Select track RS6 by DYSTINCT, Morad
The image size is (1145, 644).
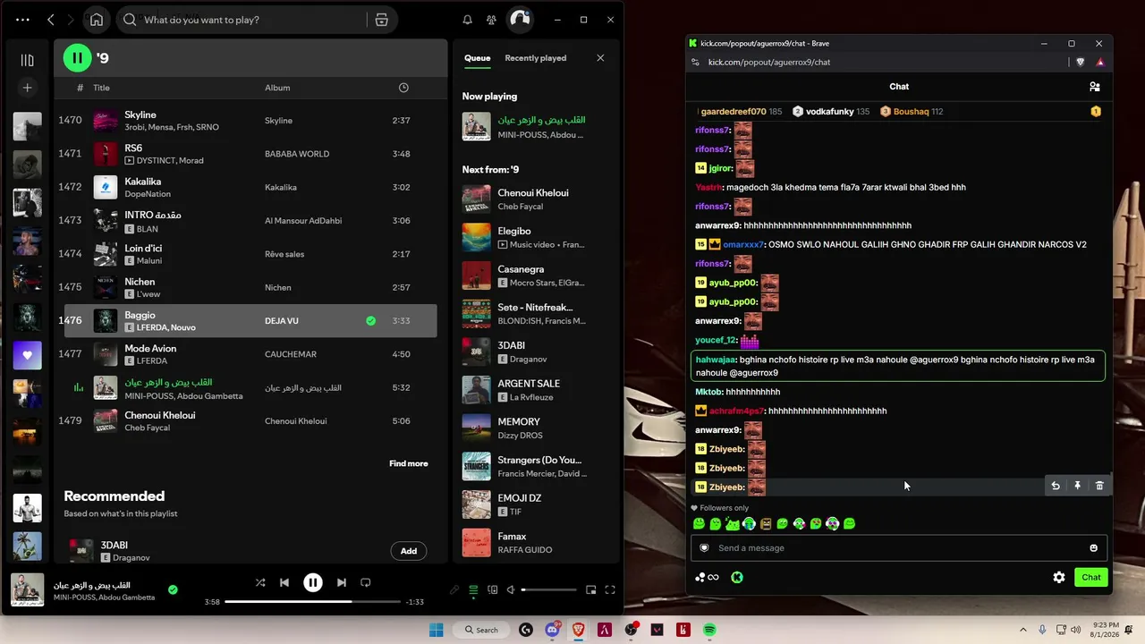pos(245,154)
